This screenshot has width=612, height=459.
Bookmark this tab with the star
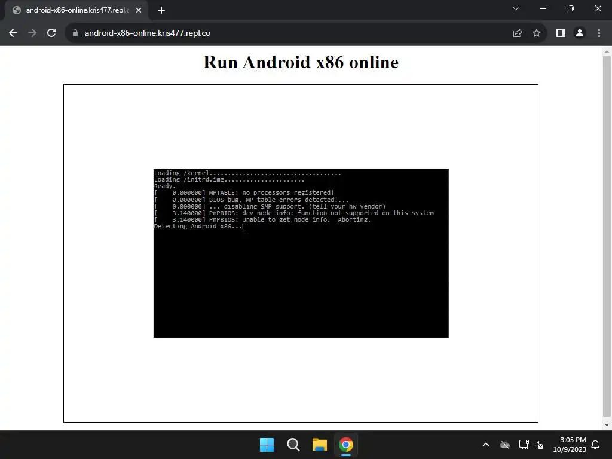tap(537, 33)
